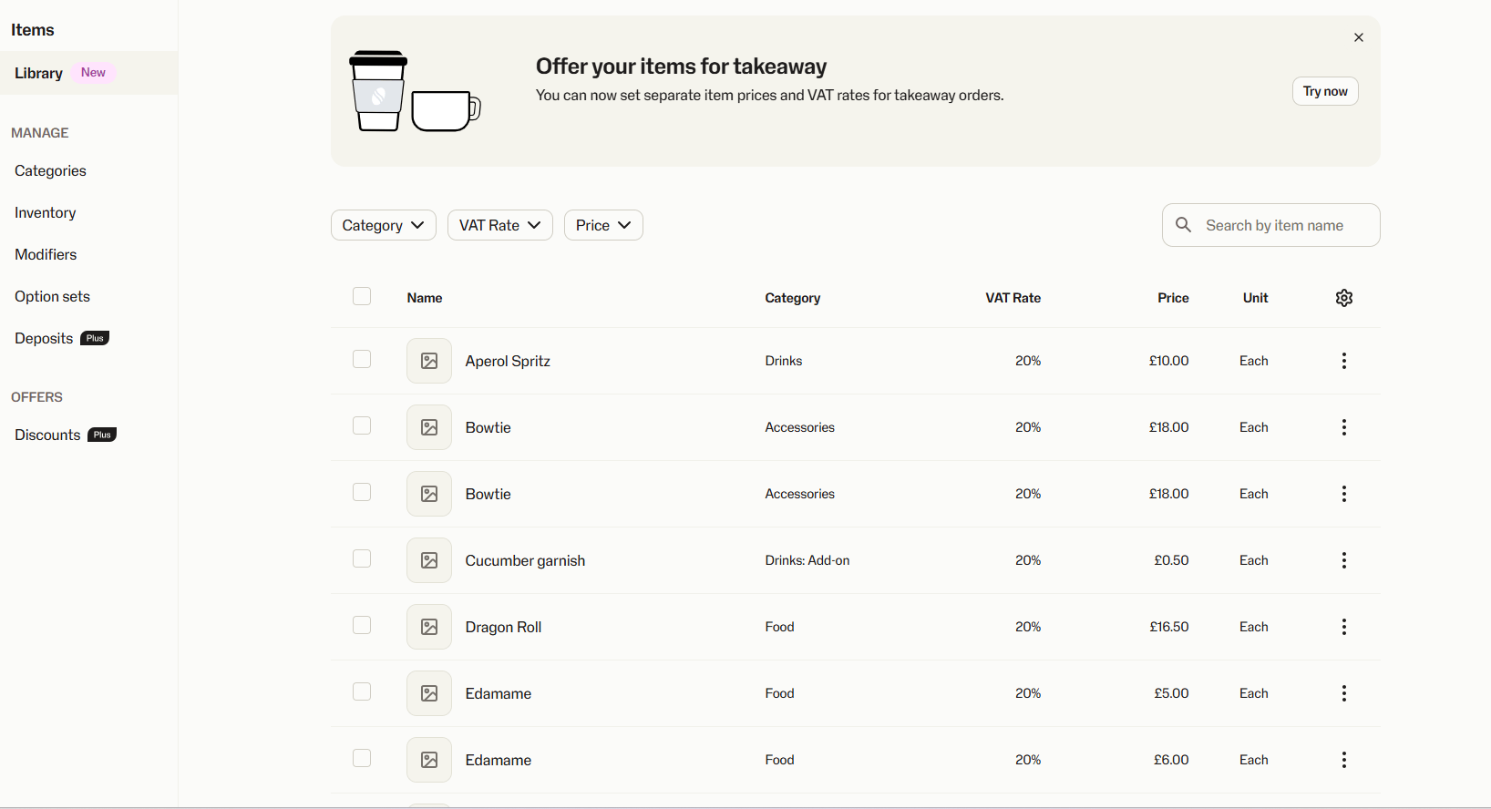Click Dragon Roll image placeholder

429,627
